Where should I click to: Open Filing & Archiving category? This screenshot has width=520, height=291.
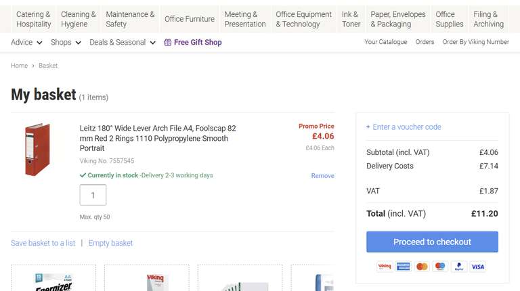coord(488,19)
